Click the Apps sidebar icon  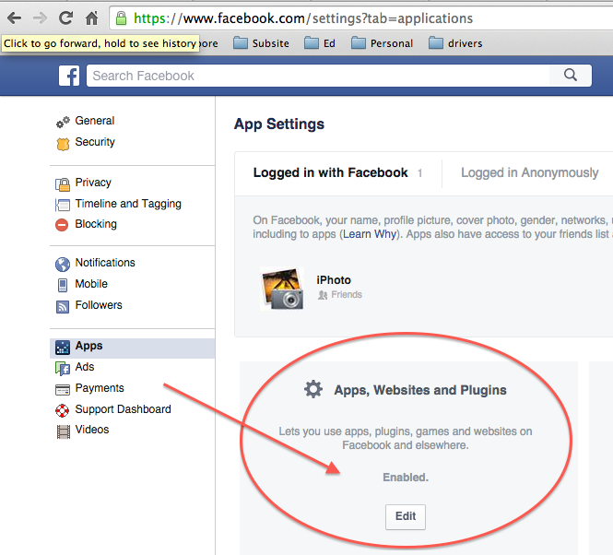pos(63,348)
